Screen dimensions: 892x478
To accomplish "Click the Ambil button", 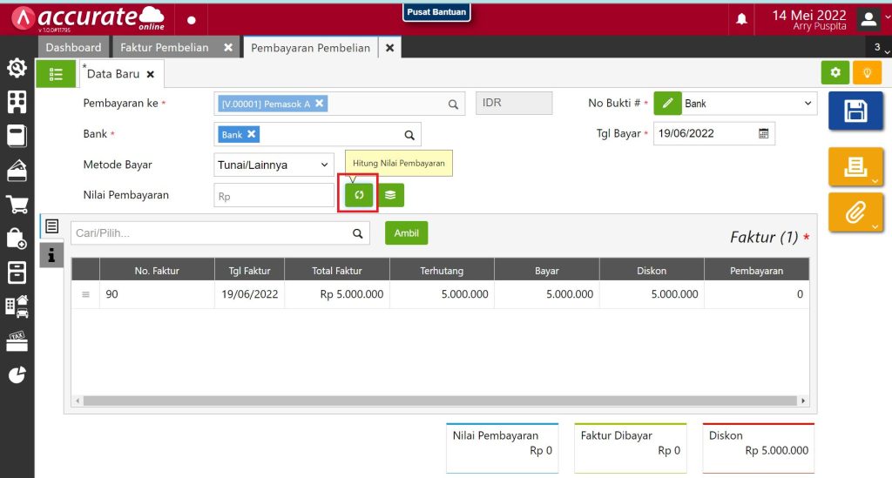I will [x=406, y=233].
